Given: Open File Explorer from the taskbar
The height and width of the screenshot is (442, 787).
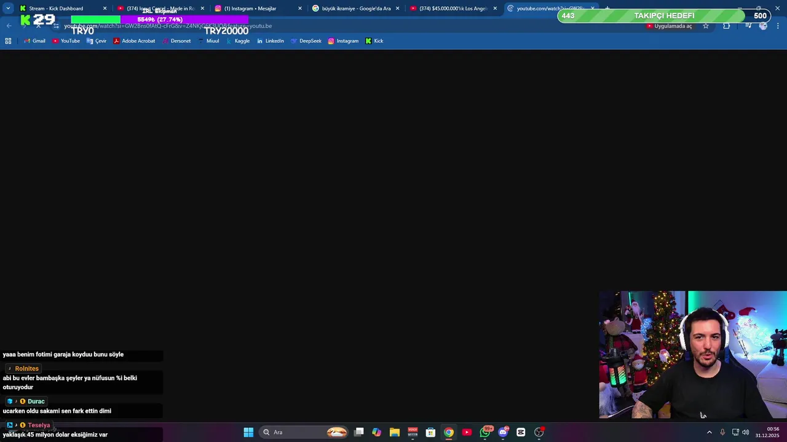Looking at the screenshot, I should click(395, 432).
